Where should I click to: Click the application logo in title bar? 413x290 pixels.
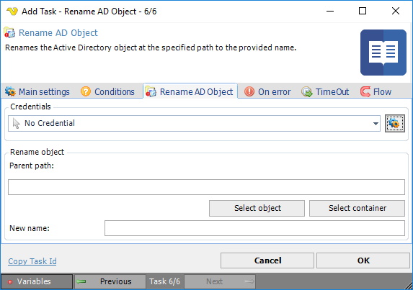[12, 12]
